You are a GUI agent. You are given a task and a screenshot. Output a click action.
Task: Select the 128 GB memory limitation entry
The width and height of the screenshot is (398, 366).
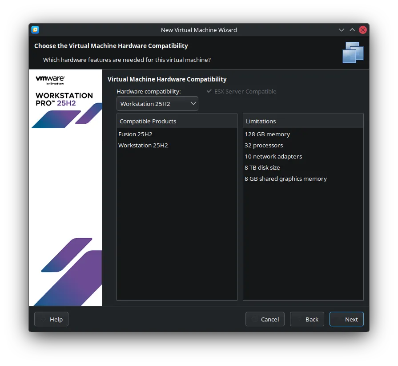267,134
